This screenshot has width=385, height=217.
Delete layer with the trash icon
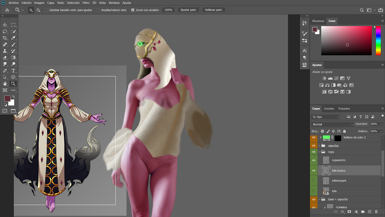tap(376, 211)
